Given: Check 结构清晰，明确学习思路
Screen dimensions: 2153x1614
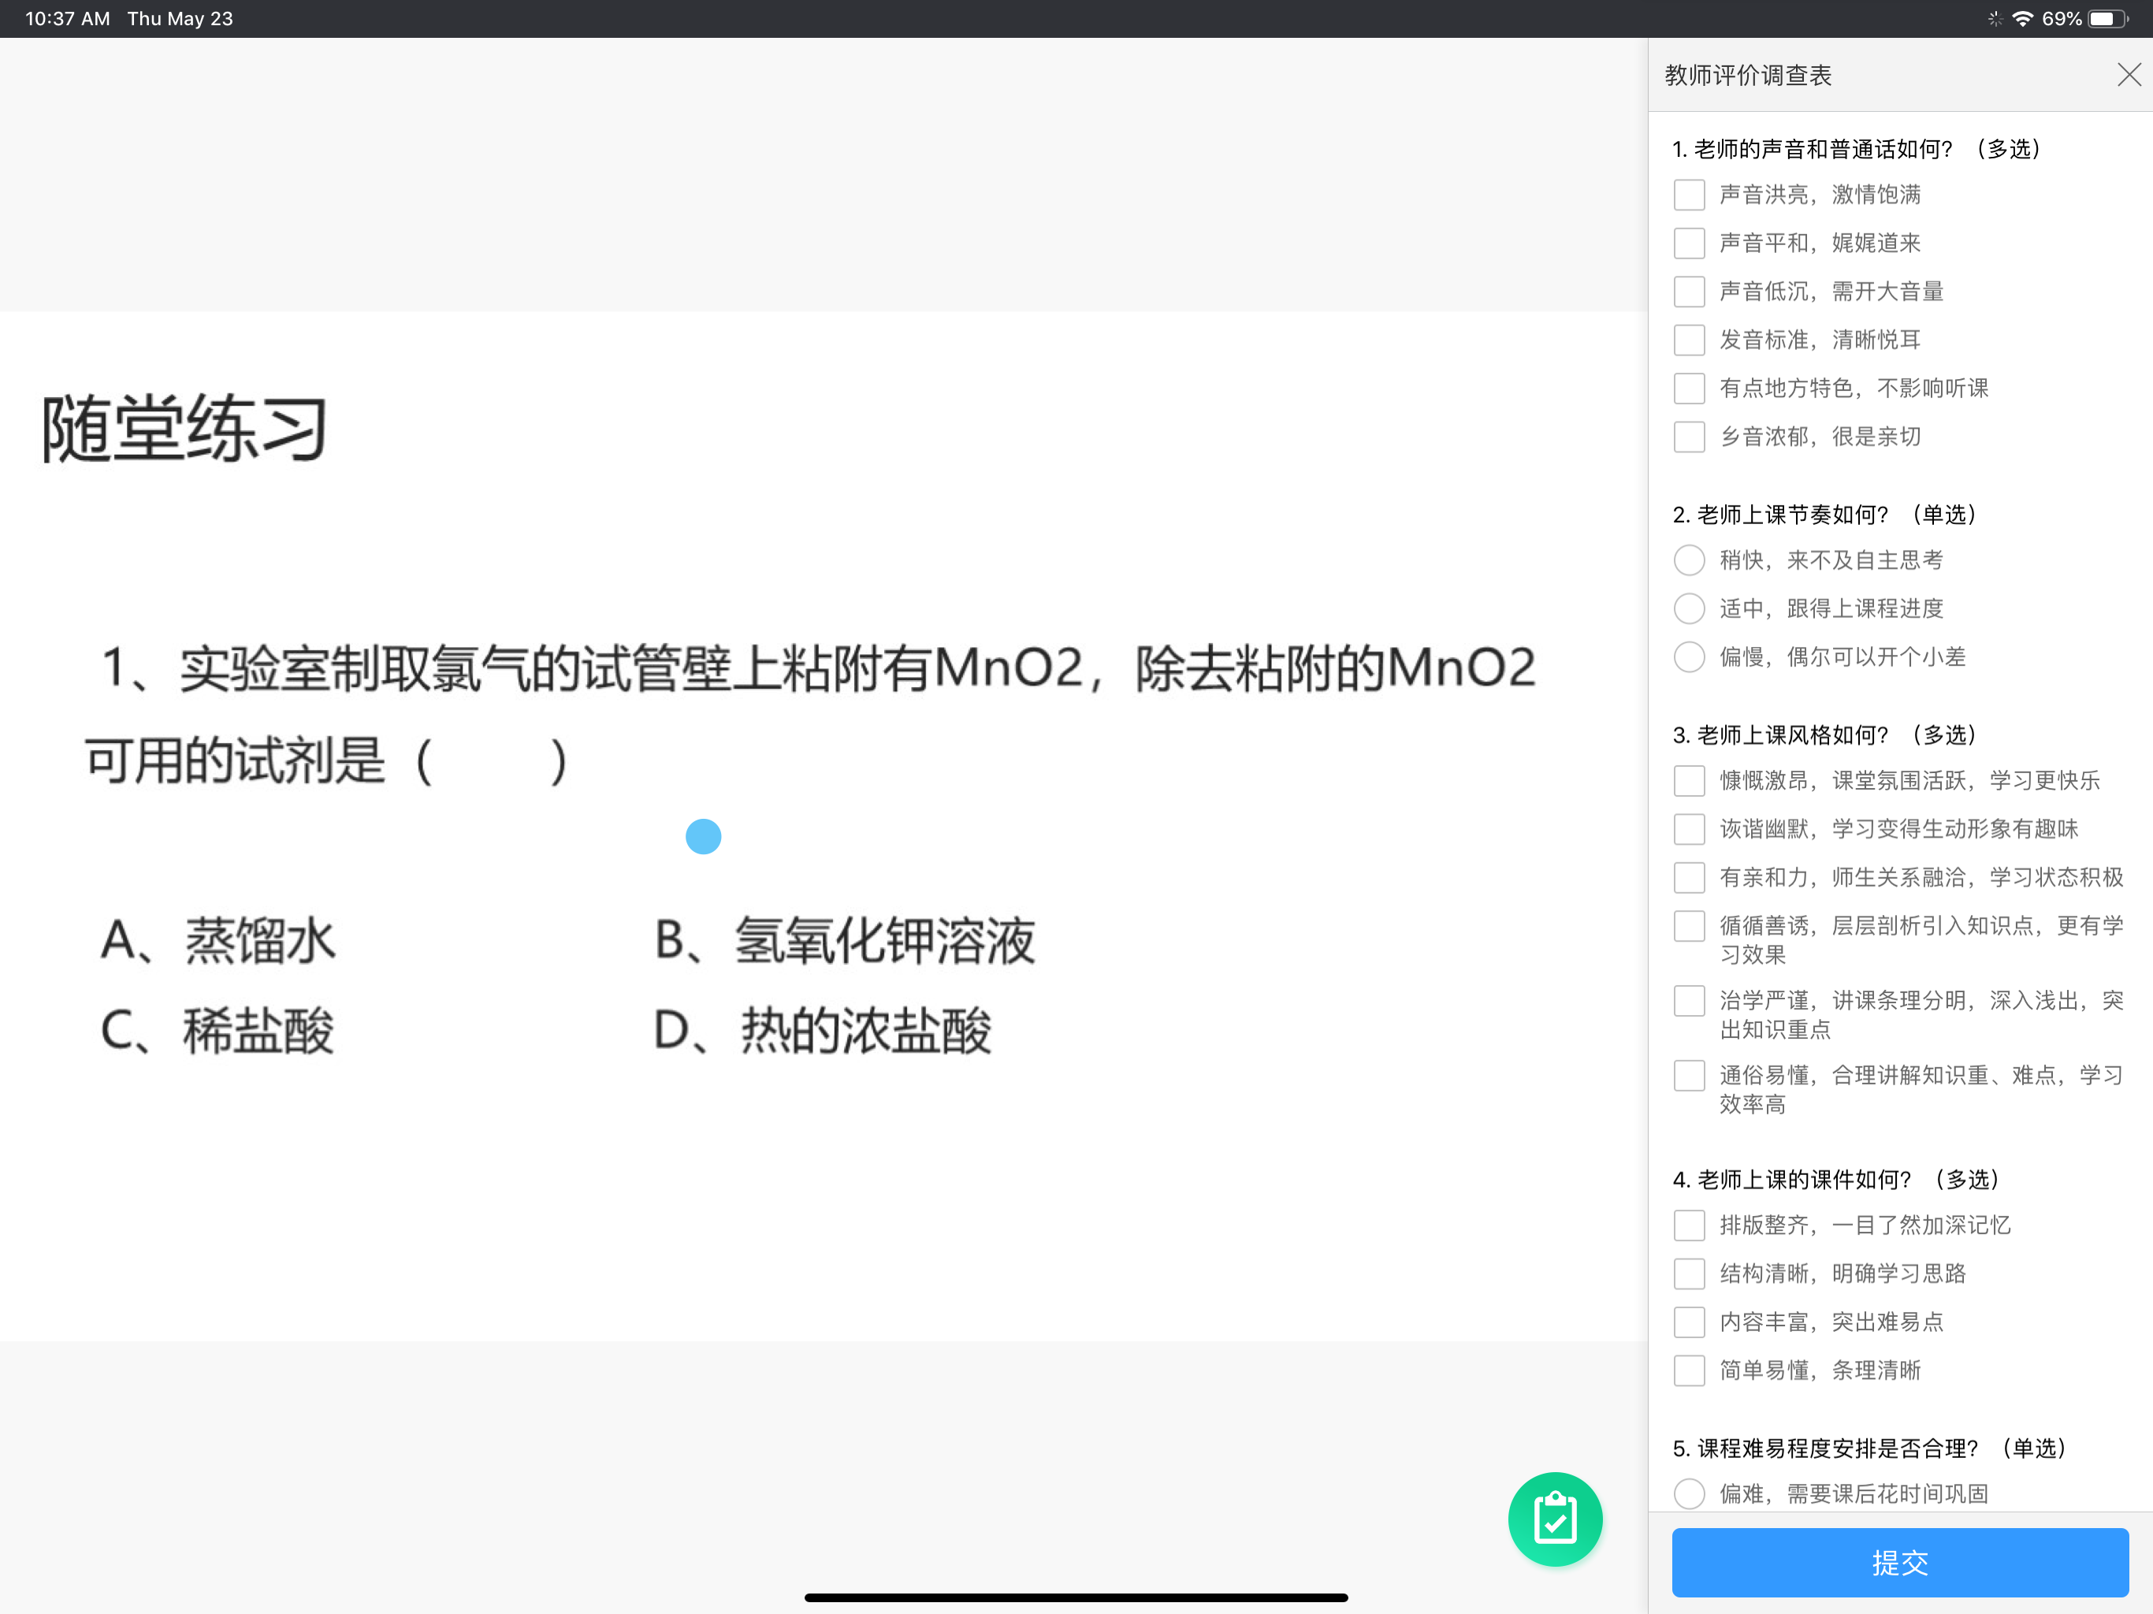Looking at the screenshot, I should tap(1689, 1274).
